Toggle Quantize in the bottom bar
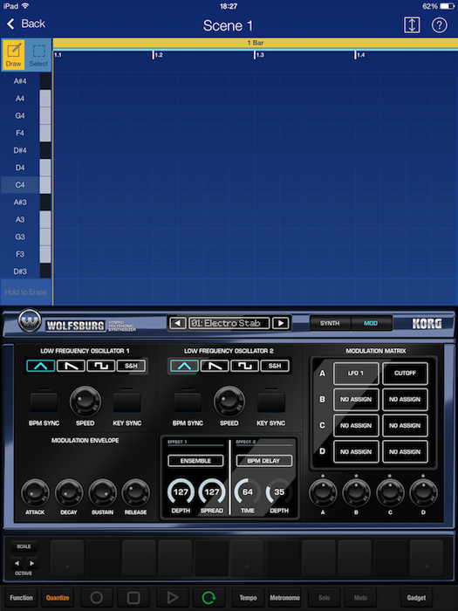The height and width of the screenshot is (611, 458). pos(58,598)
